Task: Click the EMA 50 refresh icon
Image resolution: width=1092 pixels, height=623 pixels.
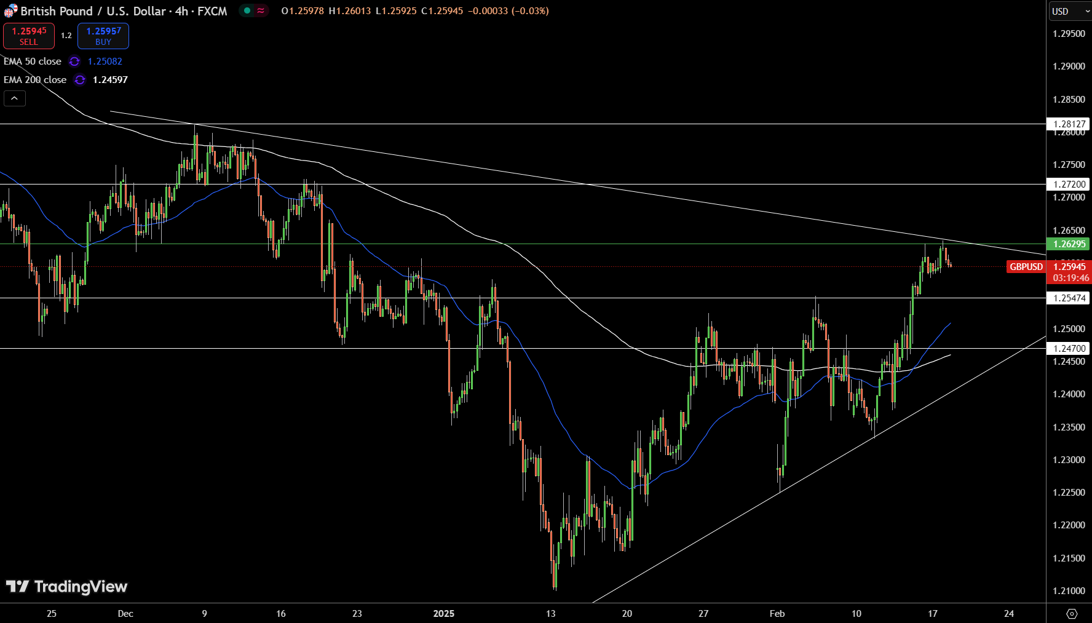Action: [x=74, y=62]
